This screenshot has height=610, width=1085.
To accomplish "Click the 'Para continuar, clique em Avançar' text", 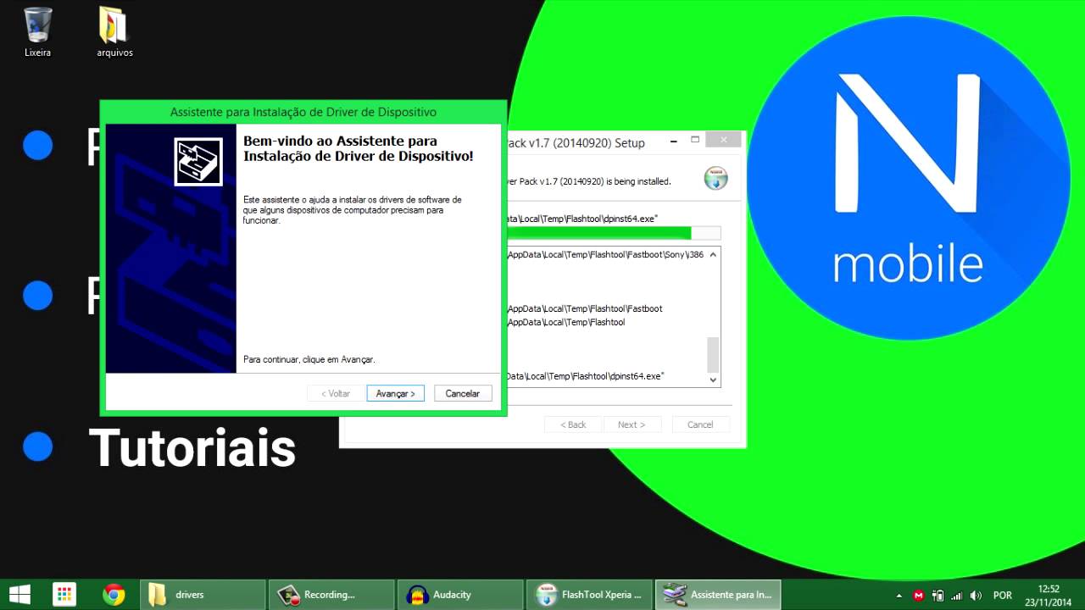I will coord(309,359).
